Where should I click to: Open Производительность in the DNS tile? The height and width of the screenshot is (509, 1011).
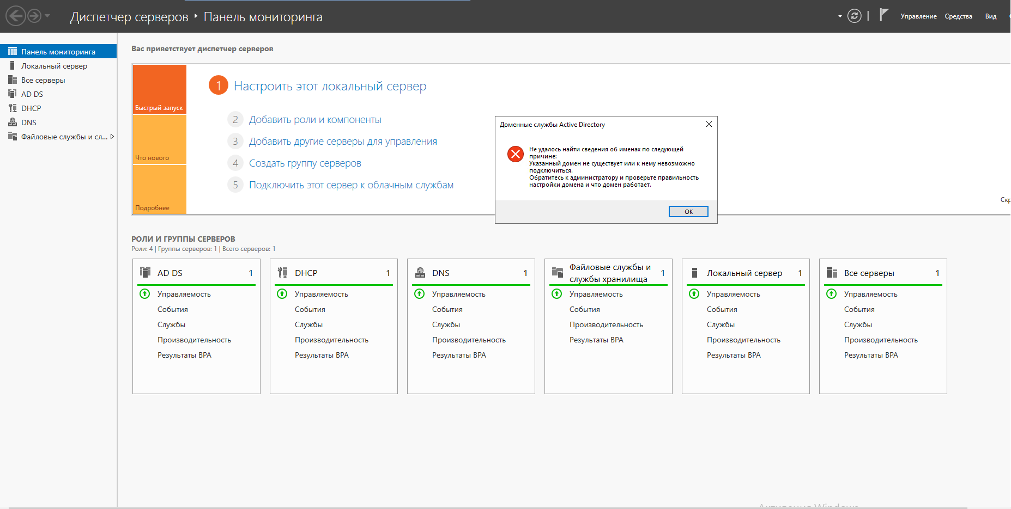pos(469,340)
